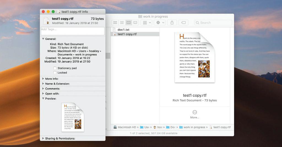Screen dimensions: 282x147
Task: Switch Finder to gallery view
Action: [x=135, y=23]
